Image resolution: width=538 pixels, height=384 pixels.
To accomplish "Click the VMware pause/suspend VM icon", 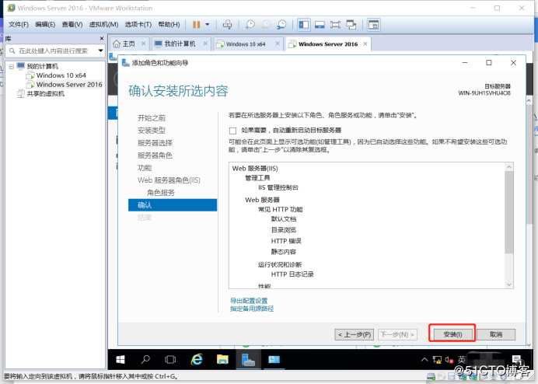I will point(196,25).
